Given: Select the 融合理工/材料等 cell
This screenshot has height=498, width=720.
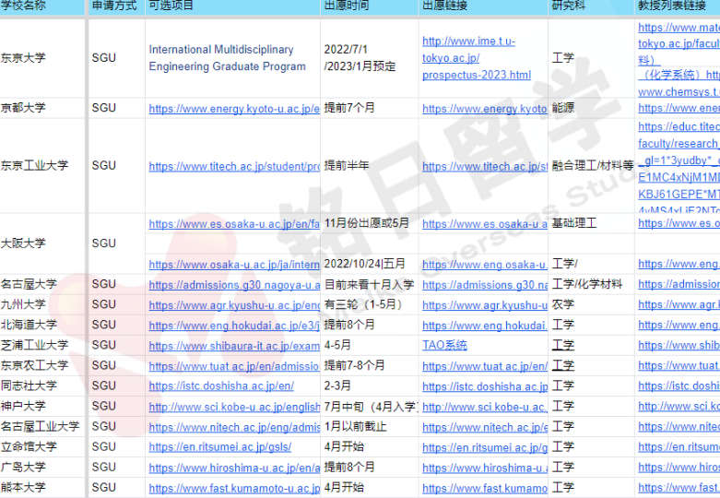Looking at the screenshot, I should pyautogui.click(x=592, y=166).
